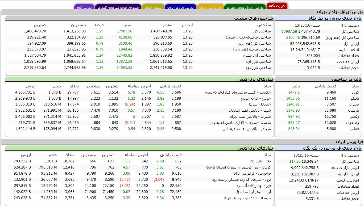
Task: Open کچاد in the index impact list
Action: pyautogui.click(x=355, y=93)
